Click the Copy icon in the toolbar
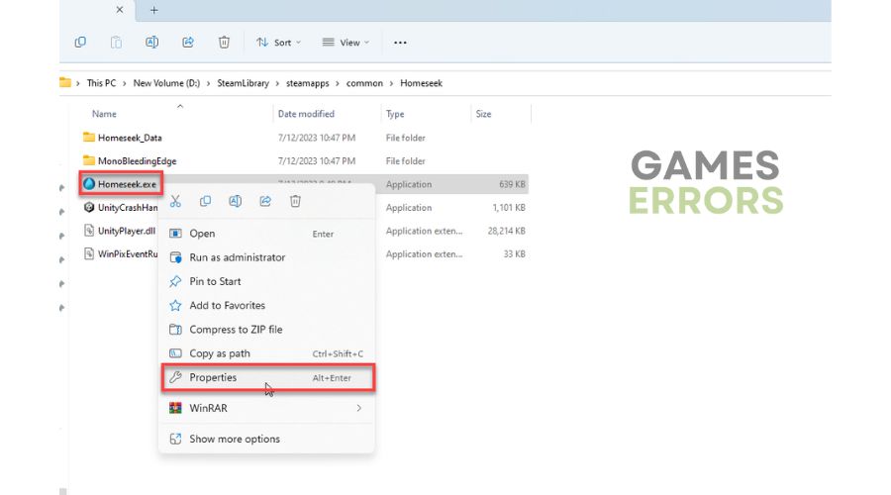The width and height of the screenshot is (891, 495). point(80,42)
